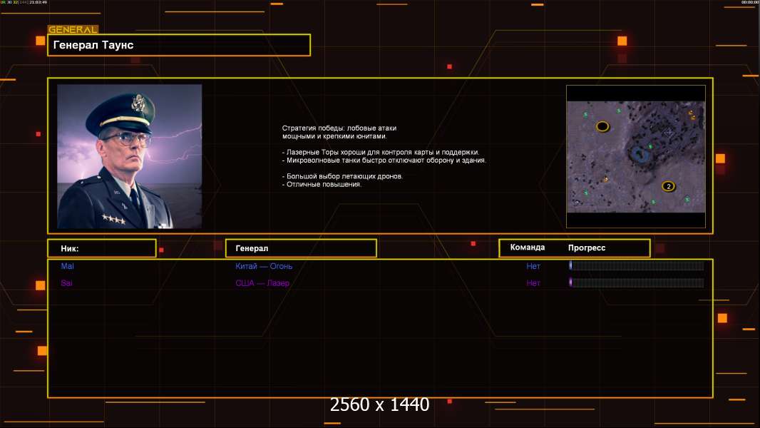Viewport: 760px width, 428px height.
Task: Click the GENERAL label tag
Action: coord(72,30)
